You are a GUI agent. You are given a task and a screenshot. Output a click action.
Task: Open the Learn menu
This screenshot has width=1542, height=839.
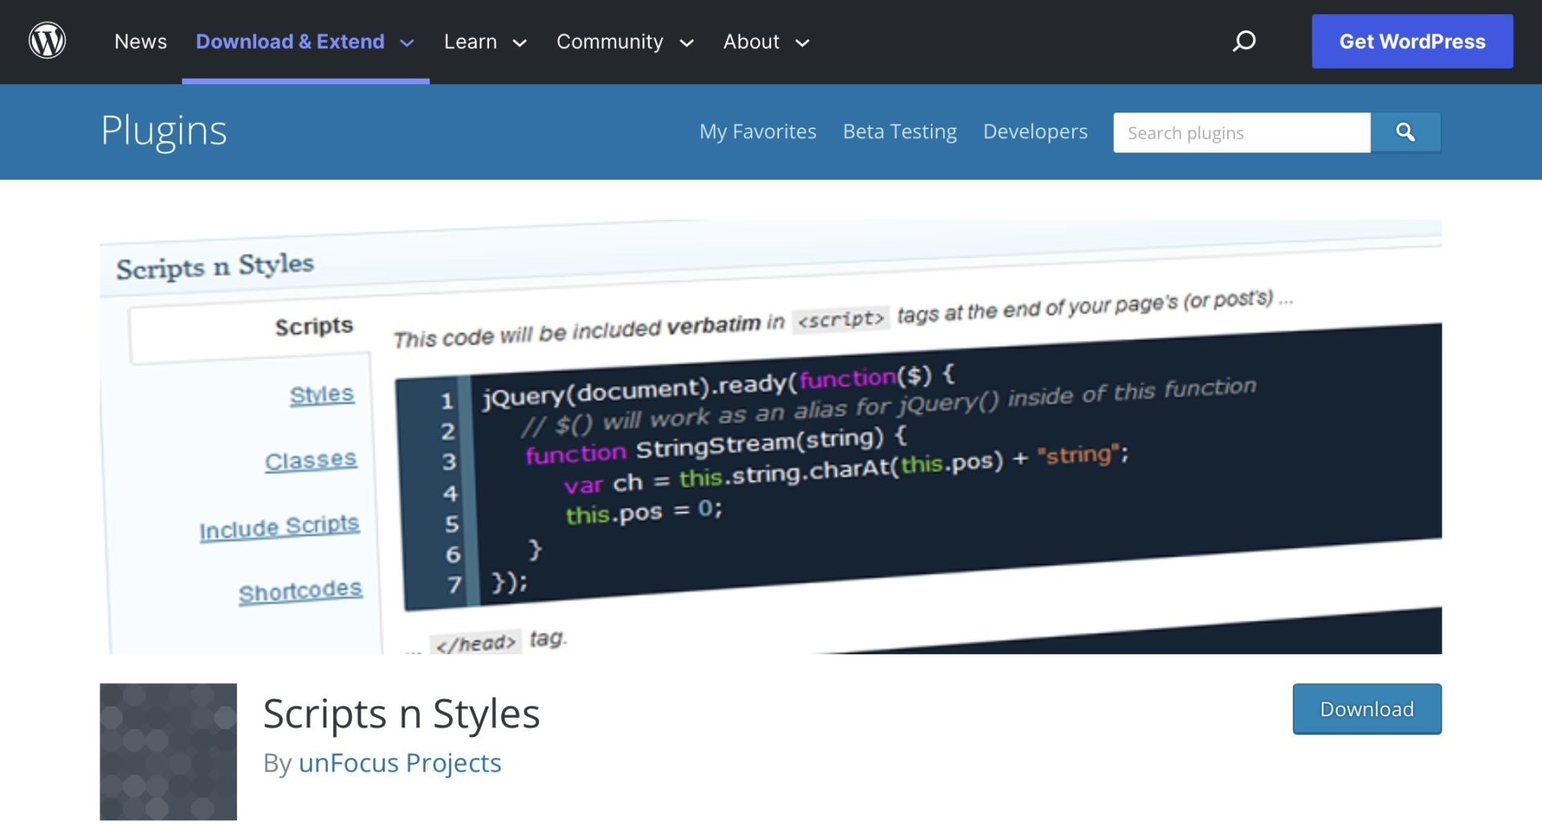[x=471, y=42]
